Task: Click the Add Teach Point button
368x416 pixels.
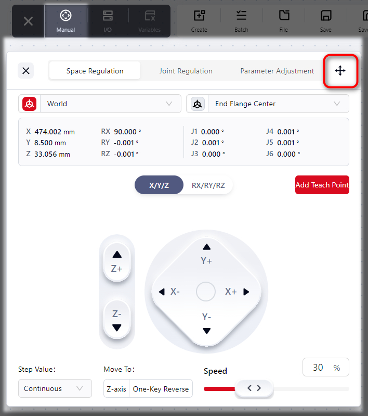Action: pos(322,185)
